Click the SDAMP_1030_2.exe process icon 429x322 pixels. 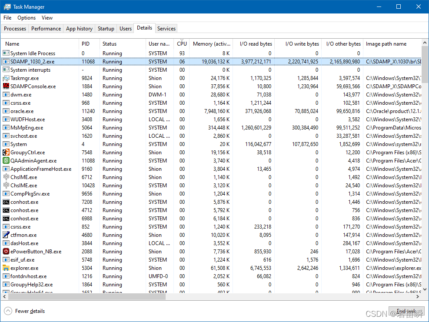point(6,62)
